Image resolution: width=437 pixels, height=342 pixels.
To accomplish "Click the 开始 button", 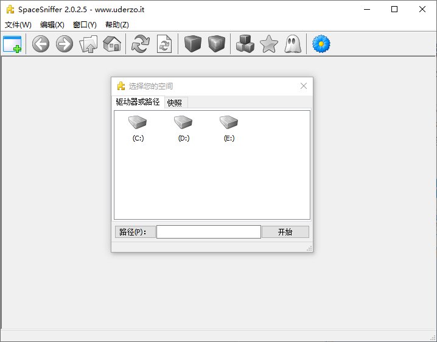I will [285, 232].
